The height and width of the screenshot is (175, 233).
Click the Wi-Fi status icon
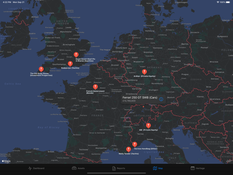tap(218, 2)
